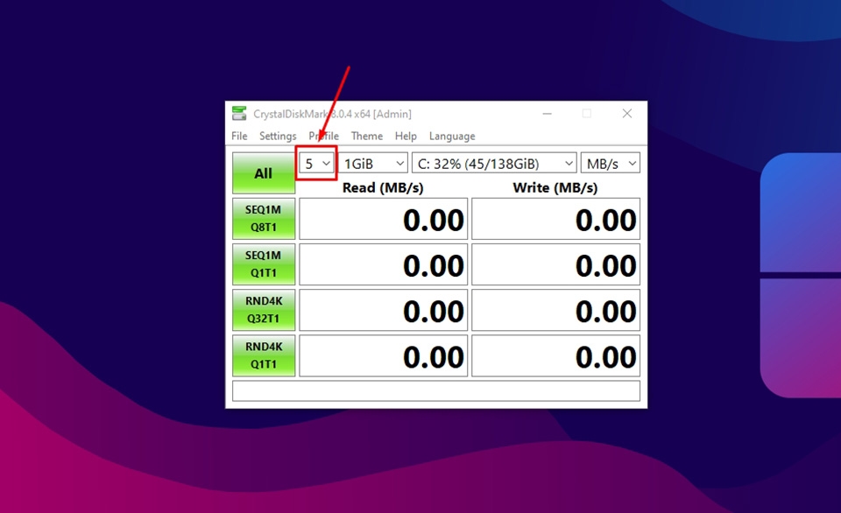Click the RND4K Q32T1 read result value
Image resolution: width=841 pixels, height=513 pixels.
pyautogui.click(x=384, y=310)
